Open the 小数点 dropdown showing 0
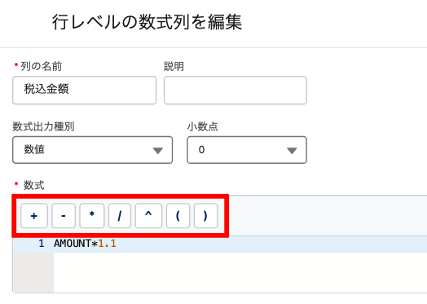427x304 pixels. click(x=247, y=150)
